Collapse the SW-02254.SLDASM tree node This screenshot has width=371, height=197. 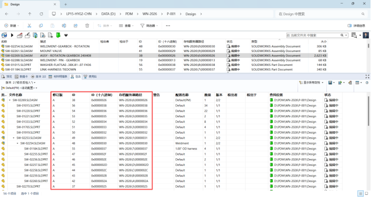(x=17, y=144)
